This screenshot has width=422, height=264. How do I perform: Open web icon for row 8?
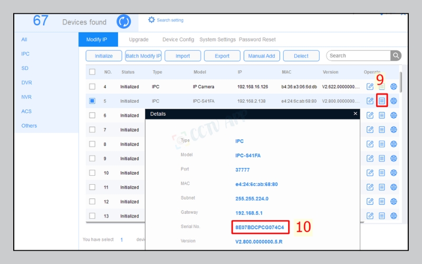coord(394,144)
